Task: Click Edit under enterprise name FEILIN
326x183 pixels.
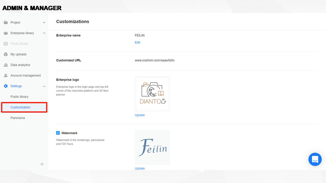Action: [x=138, y=42]
